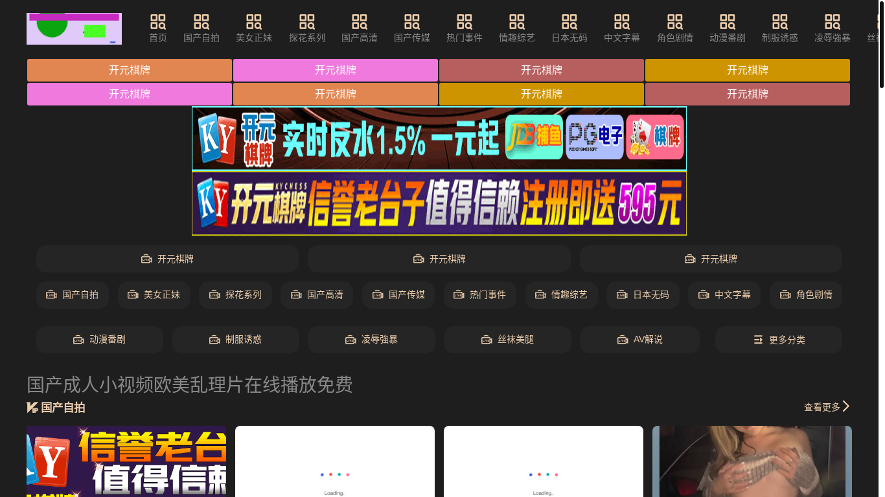Select the 美女正妹 top navigation icon

[x=254, y=29]
